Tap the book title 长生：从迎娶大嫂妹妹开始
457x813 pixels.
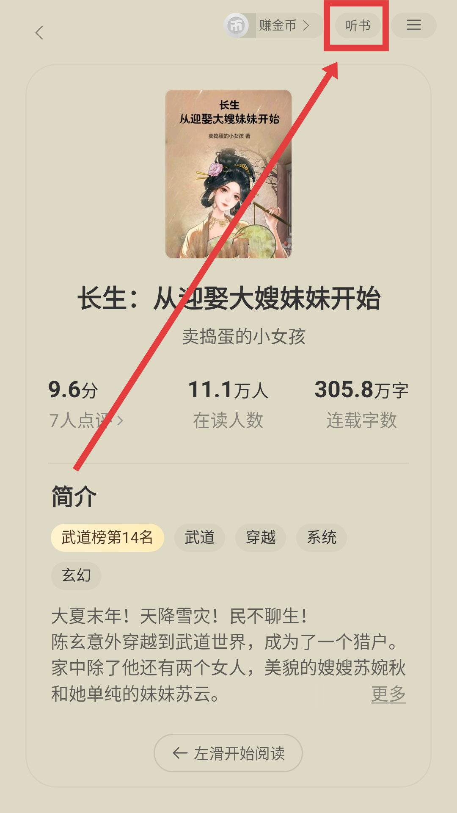(229, 298)
